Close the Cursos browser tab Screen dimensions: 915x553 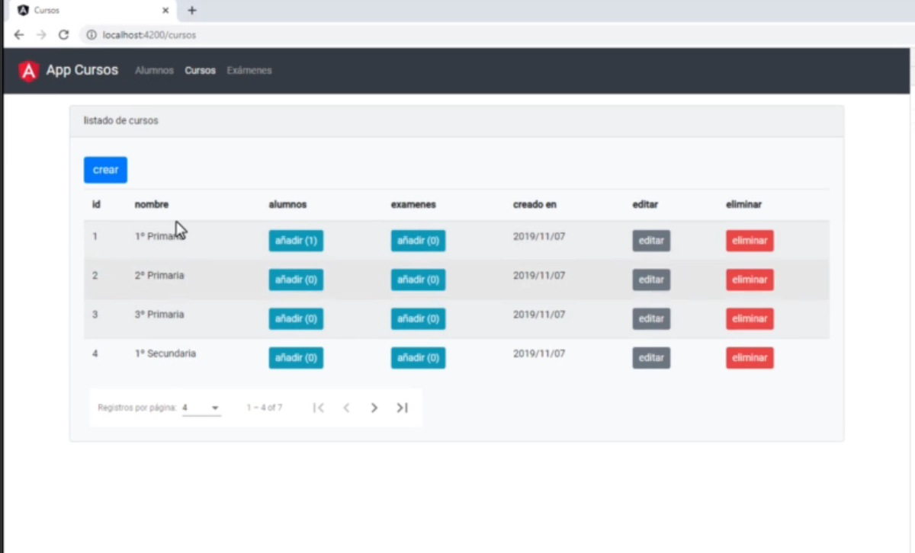[165, 11]
